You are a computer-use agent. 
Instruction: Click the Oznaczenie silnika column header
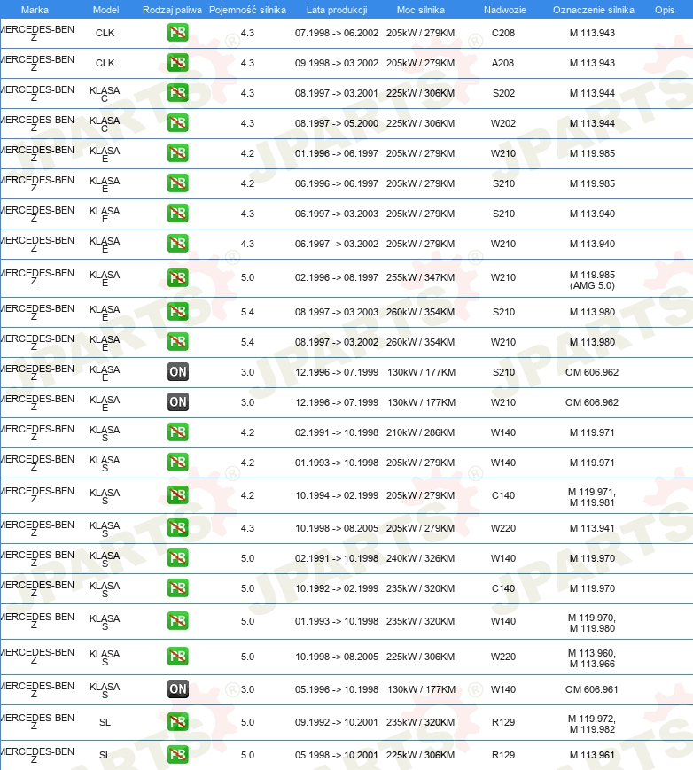click(x=593, y=10)
